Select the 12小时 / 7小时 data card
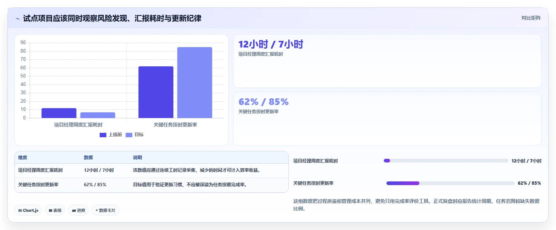The image size is (556, 230). 387,61
